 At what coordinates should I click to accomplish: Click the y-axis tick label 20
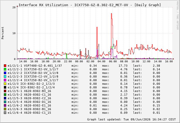pyautogui.click(x=14, y=7)
